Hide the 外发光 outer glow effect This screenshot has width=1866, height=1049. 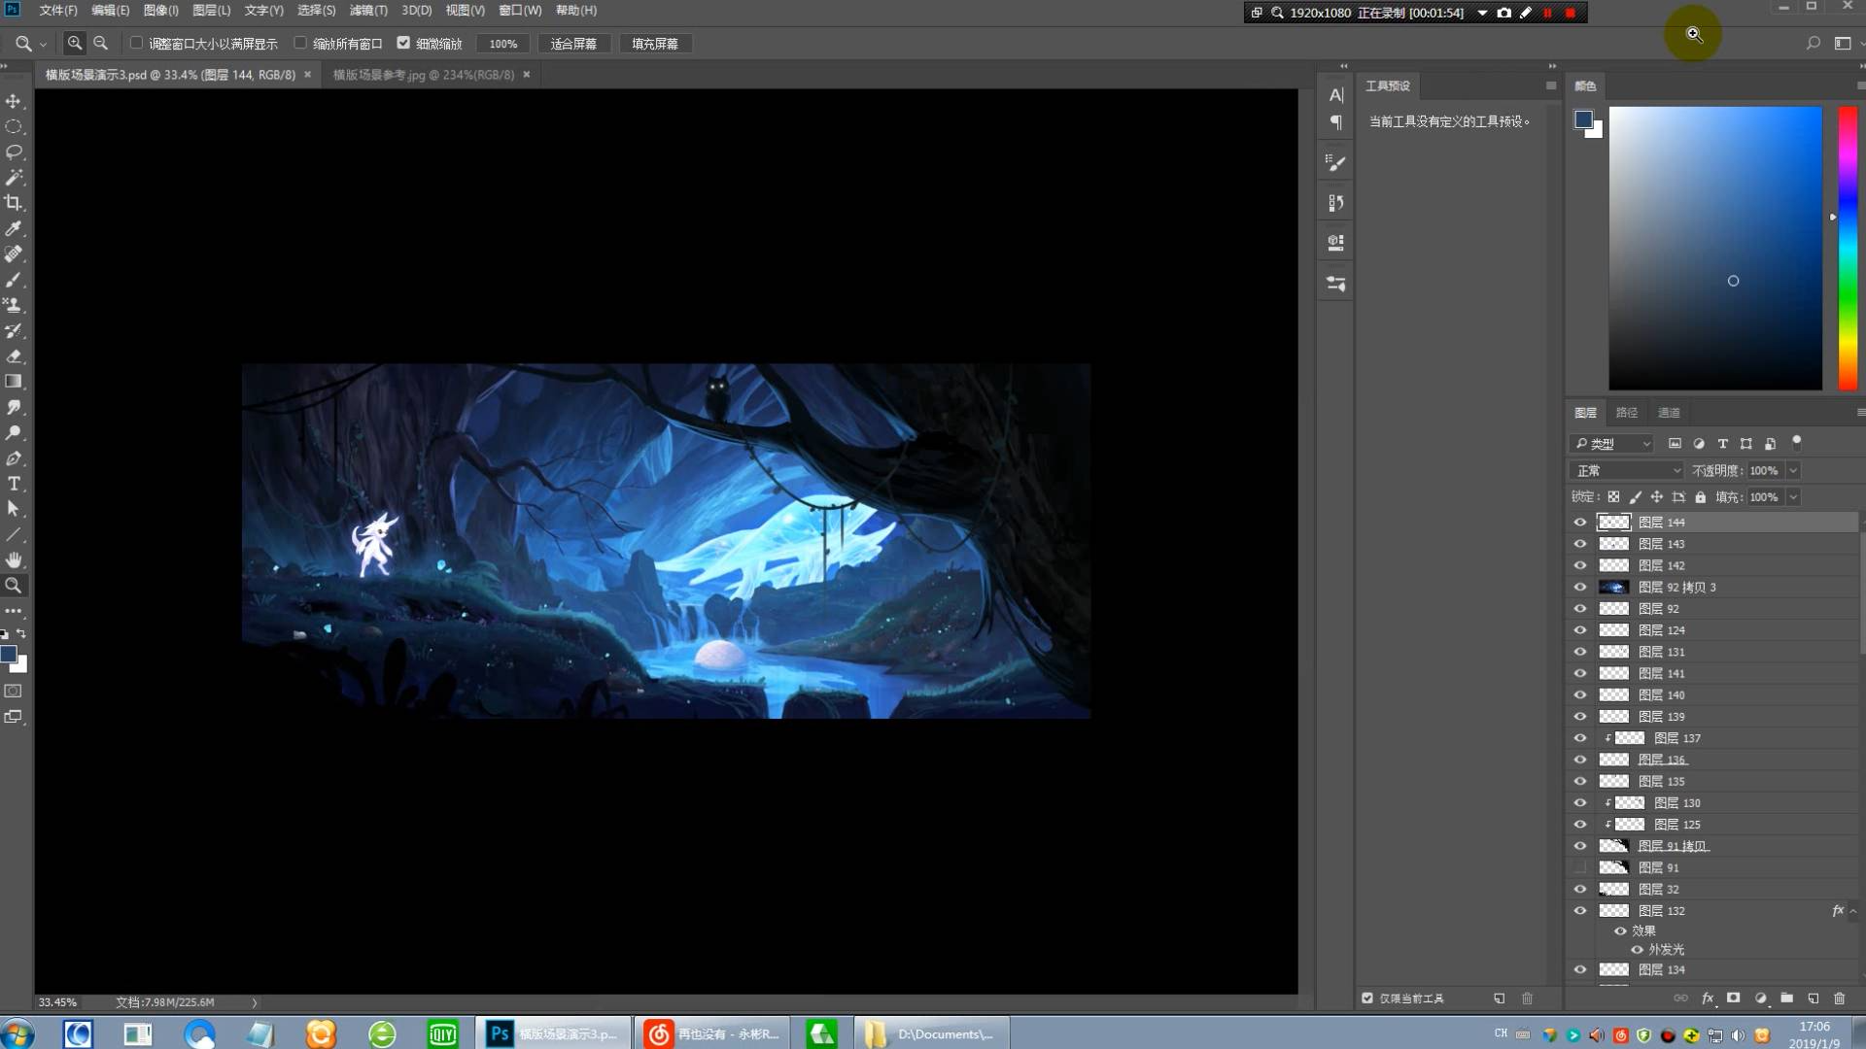coord(1638,950)
